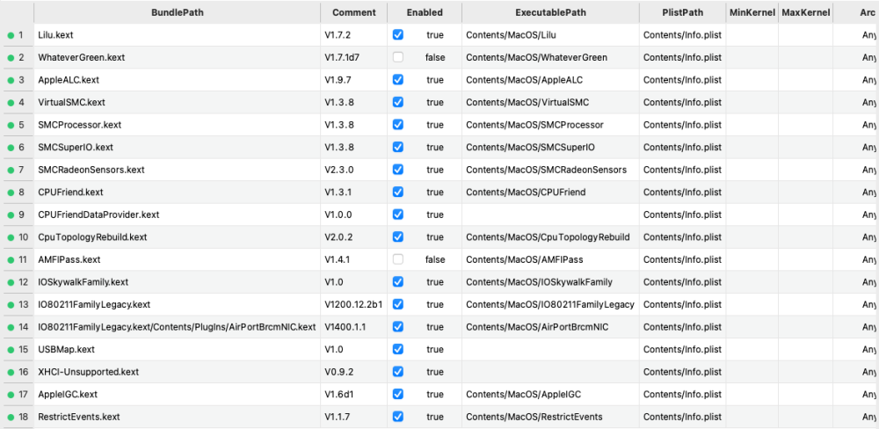Click green status dot for XHCI-Unsupported.kext row
The height and width of the screenshot is (429, 879).
(10, 372)
